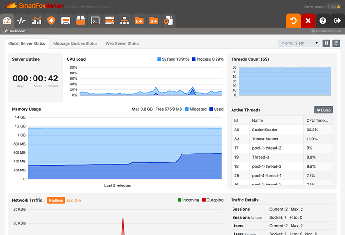Image resolution: width=345 pixels, height=235 pixels.
Task: Select the pool-1-thread-2 row
Action: point(282,148)
